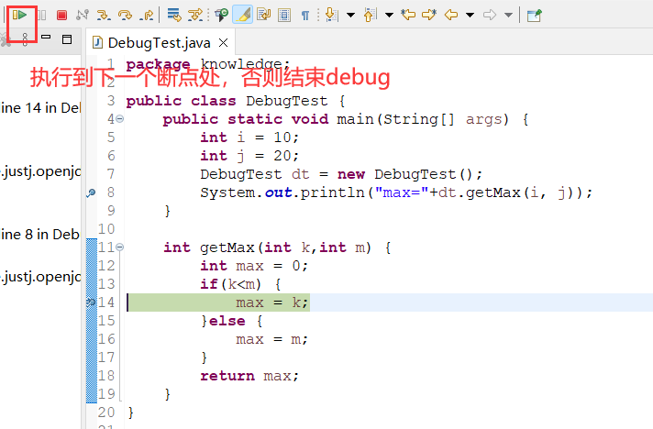
Task: Collapse the getMax method fold at line 11
Action: pyautogui.click(x=120, y=247)
